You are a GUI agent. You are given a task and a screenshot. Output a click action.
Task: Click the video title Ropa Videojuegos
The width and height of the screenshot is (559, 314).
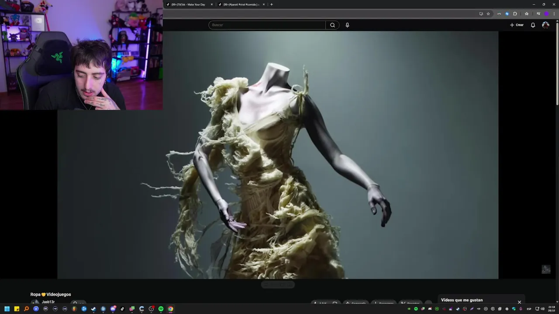point(51,294)
